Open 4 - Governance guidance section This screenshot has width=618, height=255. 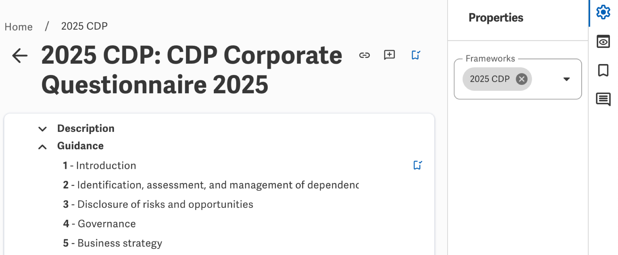[x=99, y=223]
